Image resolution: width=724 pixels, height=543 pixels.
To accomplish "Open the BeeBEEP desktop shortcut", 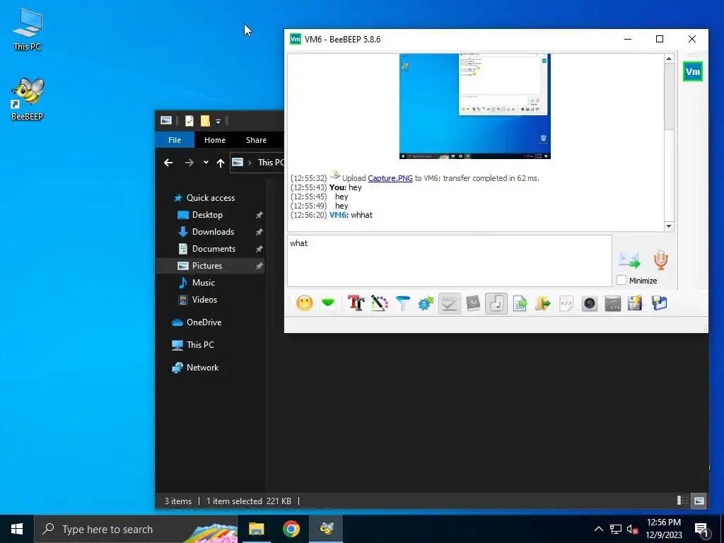I will coord(28,99).
